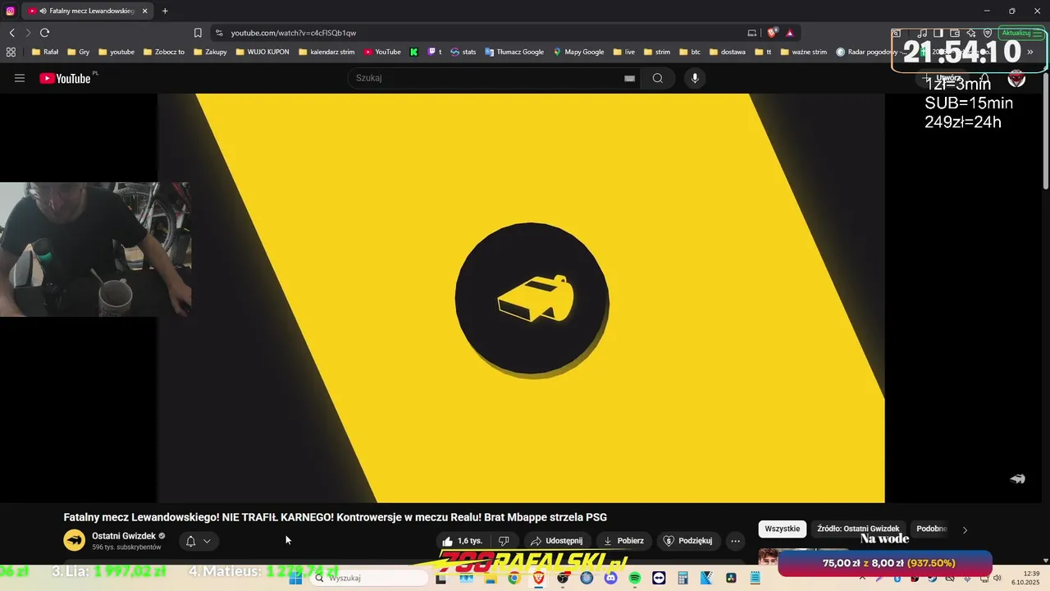Click the Windows Start button
The width and height of the screenshot is (1050, 591).
(296, 578)
